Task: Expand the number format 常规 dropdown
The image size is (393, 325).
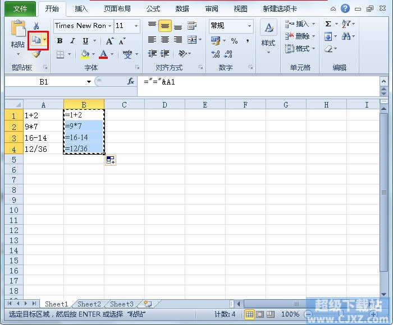Action: click(x=249, y=26)
